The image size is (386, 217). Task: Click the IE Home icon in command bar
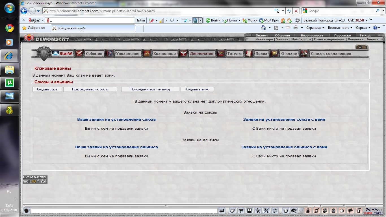(x=264, y=28)
